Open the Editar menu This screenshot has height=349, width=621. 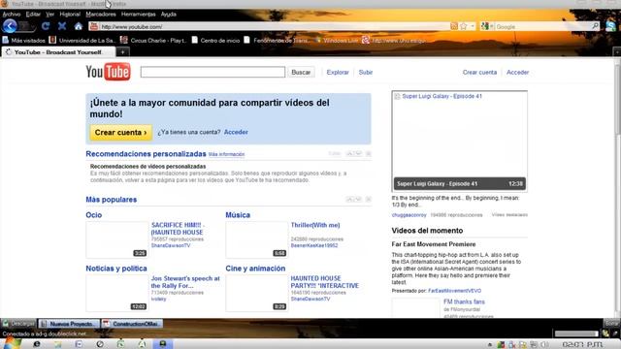(33, 15)
